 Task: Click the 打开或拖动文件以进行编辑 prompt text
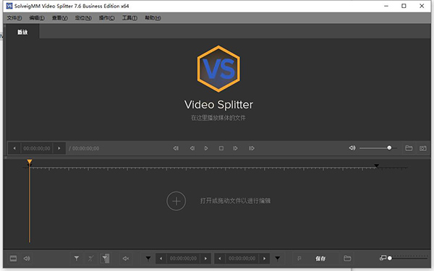(235, 201)
